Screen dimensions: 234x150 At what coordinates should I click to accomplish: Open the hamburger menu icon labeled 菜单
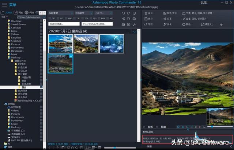point(4,5)
